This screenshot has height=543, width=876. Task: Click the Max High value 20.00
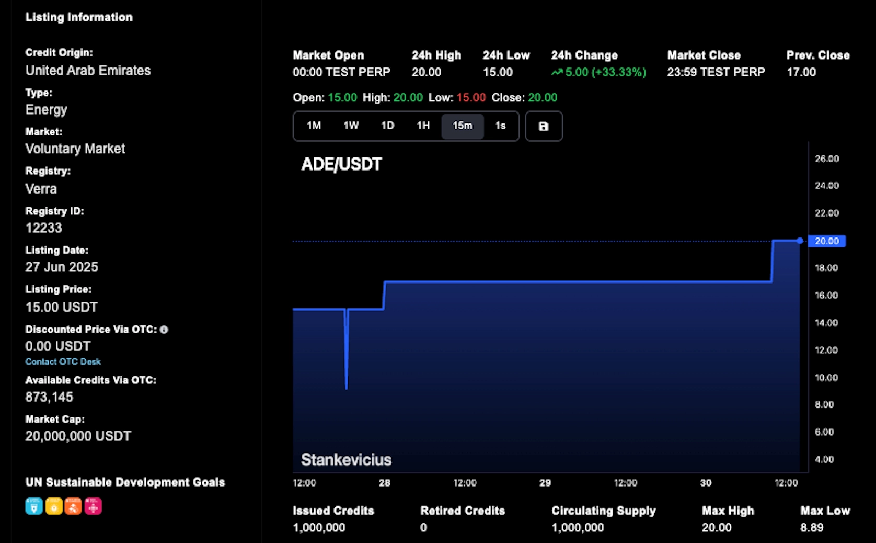(x=717, y=528)
